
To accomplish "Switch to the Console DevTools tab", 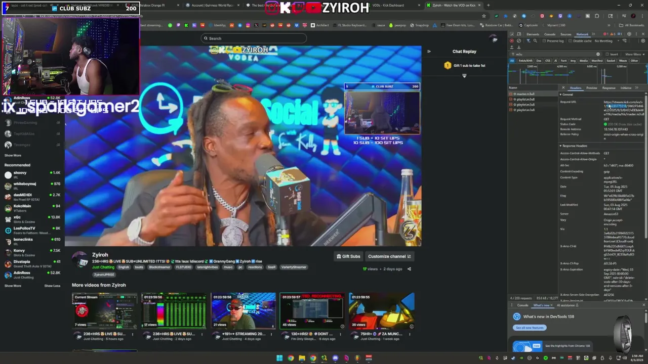I will tap(550, 34).
